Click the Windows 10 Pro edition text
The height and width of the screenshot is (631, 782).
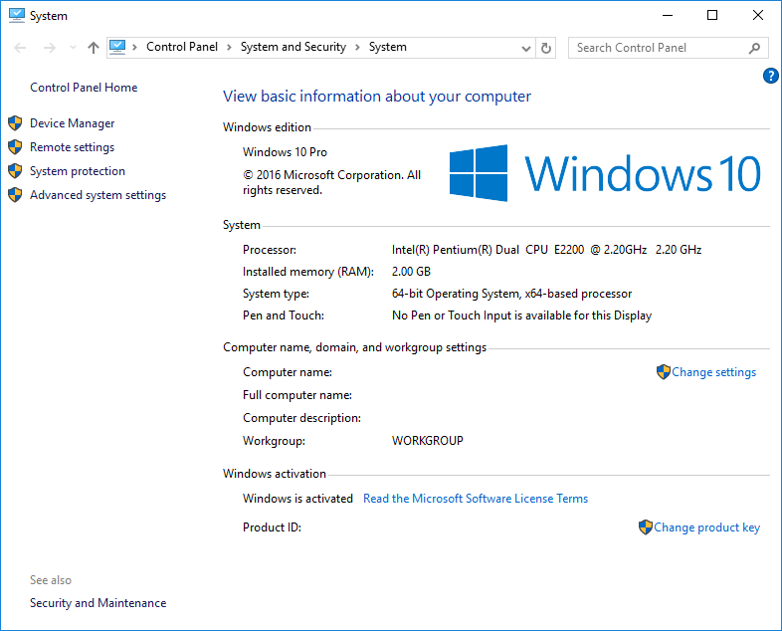[285, 152]
